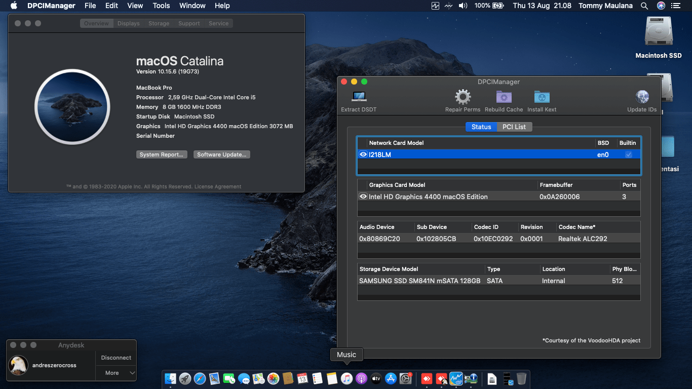Open the battery status menu
This screenshot has width=692, height=389.
(x=498, y=6)
